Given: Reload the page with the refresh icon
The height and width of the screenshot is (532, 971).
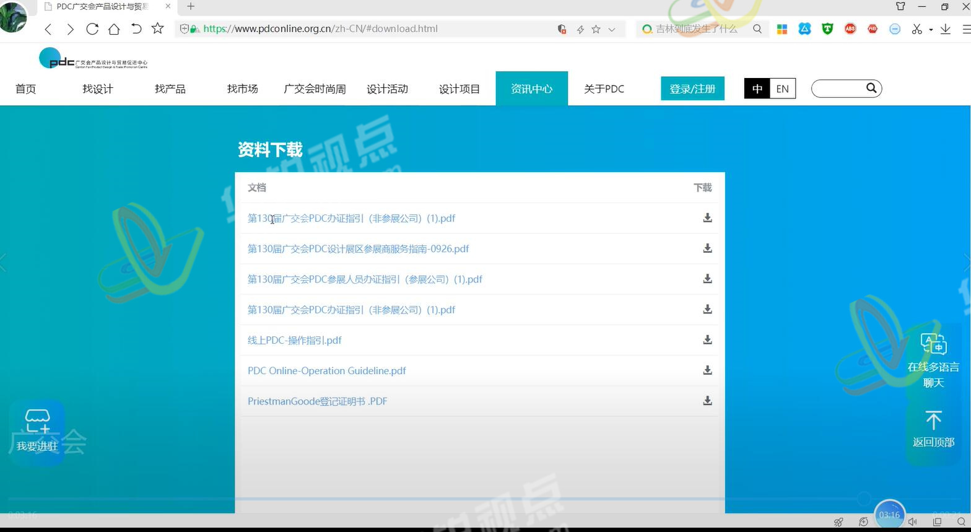Looking at the screenshot, I should [92, 29].
